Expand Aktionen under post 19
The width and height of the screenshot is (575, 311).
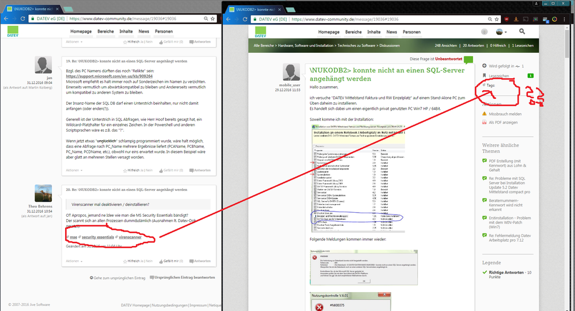tap(74, 170)
